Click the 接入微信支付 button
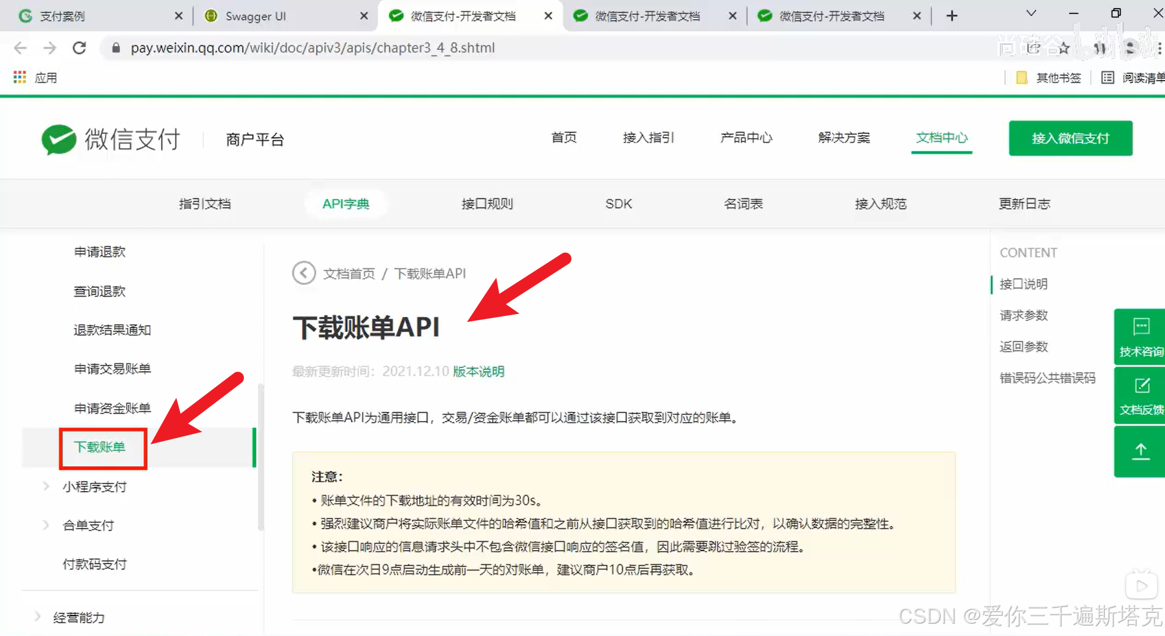Image resolution: width=1165 pixels, height=636 pixels. pos(1070,138)
